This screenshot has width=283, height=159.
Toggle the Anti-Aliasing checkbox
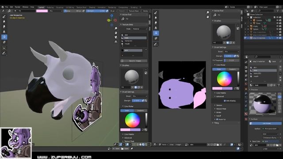coord(225,101)
